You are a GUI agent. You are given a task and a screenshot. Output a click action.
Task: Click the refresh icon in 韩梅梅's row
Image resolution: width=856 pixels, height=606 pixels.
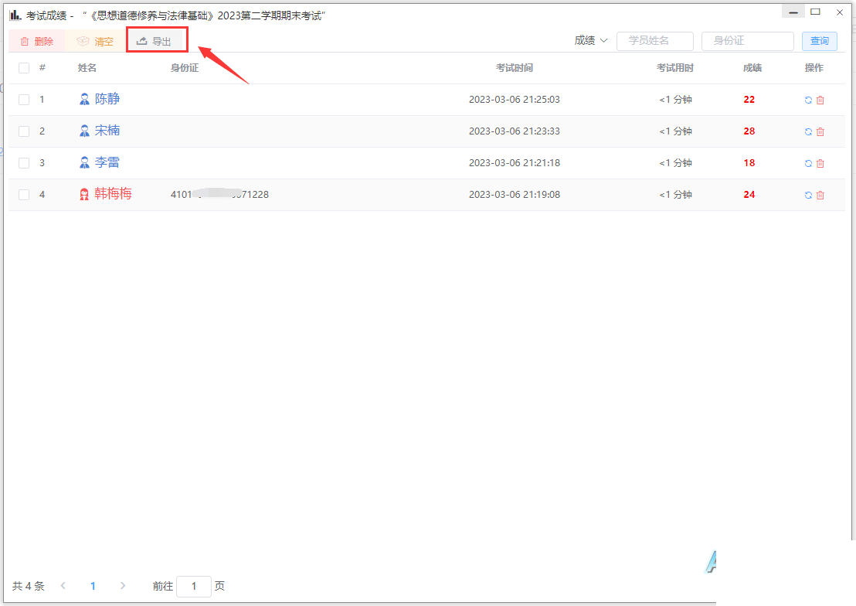coord(808,195)
